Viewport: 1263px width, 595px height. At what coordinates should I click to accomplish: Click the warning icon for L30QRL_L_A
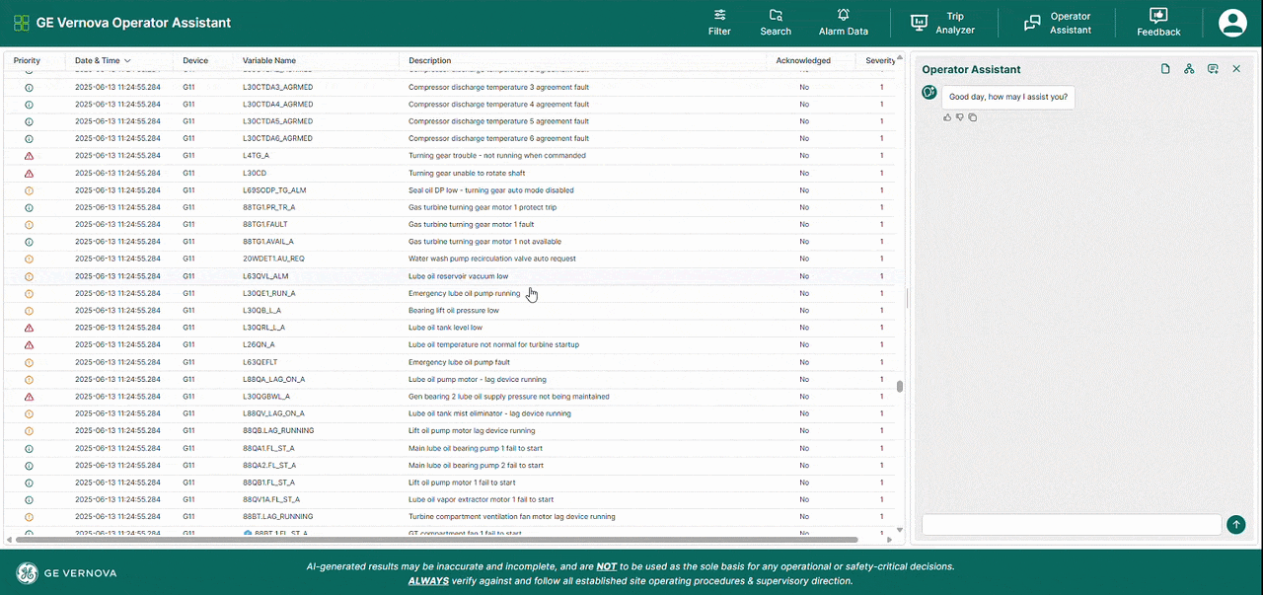[x=29, y=328]
